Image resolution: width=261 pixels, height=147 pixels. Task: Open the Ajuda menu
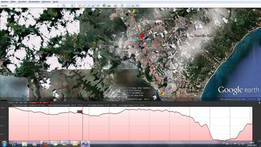[x=55, y=2]
